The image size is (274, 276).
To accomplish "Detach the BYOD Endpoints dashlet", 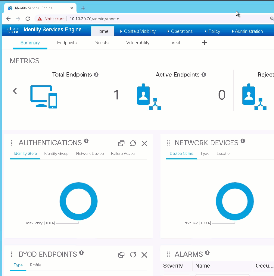I will tap(121, 255).
